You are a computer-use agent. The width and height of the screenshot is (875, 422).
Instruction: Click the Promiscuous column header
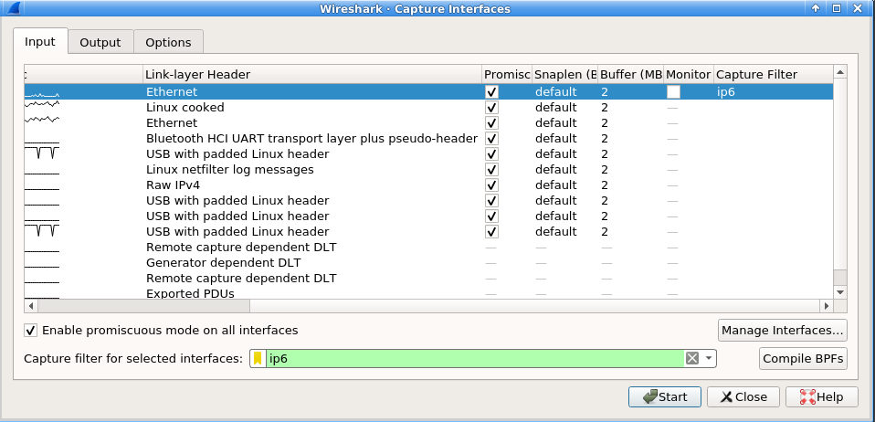(x=507, y=74)
